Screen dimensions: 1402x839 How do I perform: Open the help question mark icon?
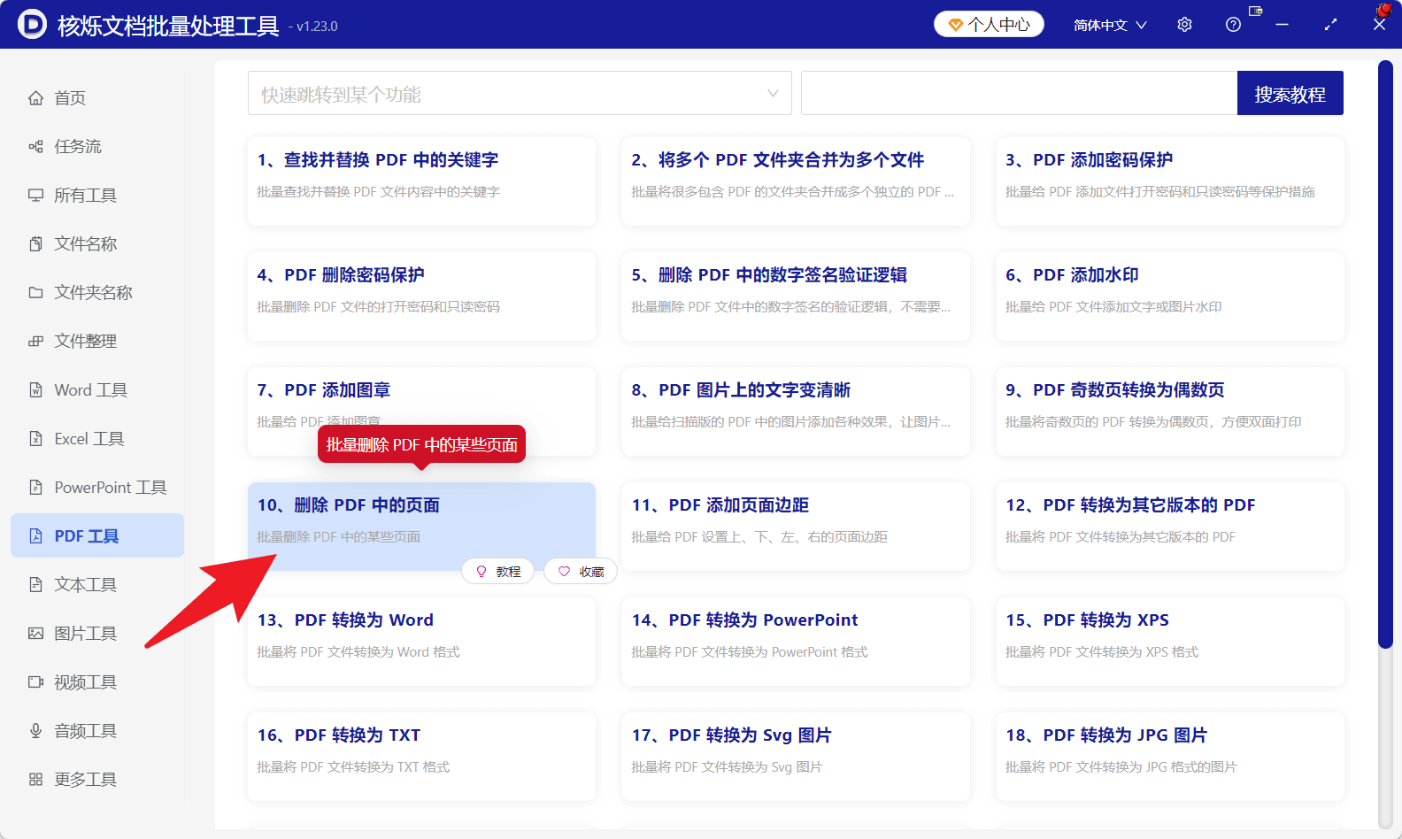click(1233, 25)
